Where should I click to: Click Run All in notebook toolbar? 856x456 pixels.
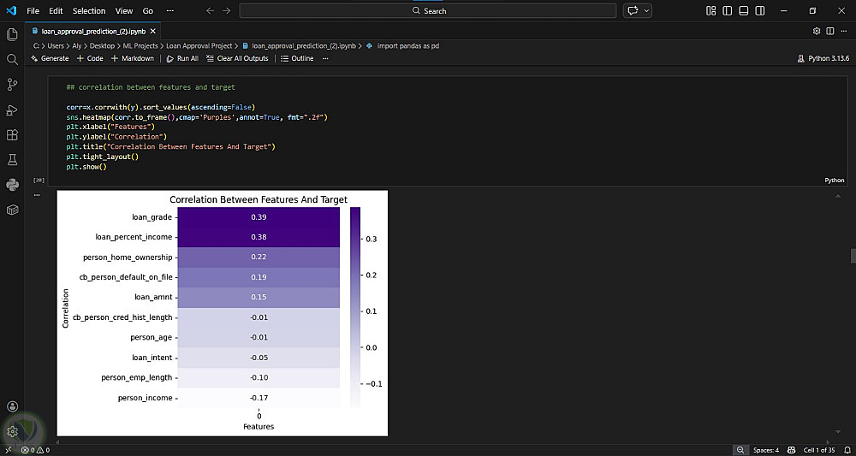[x=182, y=58]
